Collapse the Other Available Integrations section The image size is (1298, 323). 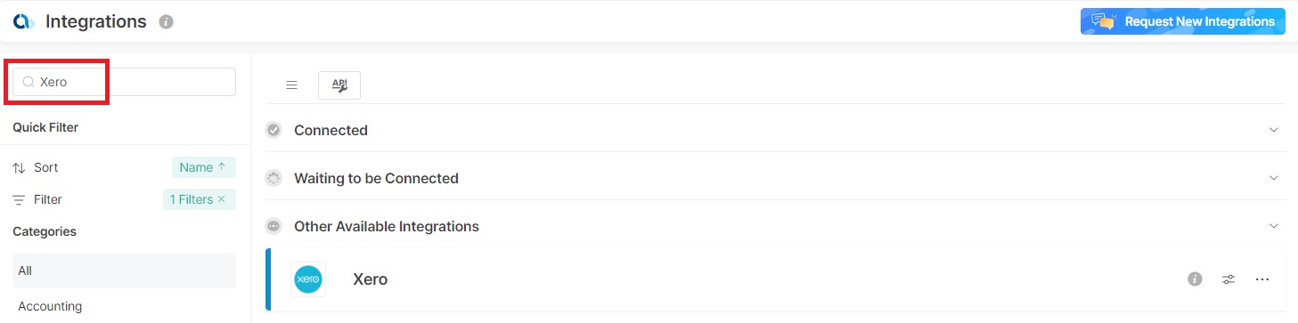[1273, 226]
